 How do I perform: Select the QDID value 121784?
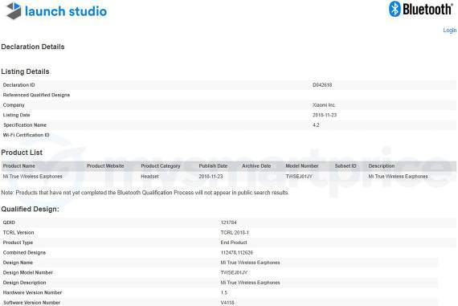tap(228, 222)
